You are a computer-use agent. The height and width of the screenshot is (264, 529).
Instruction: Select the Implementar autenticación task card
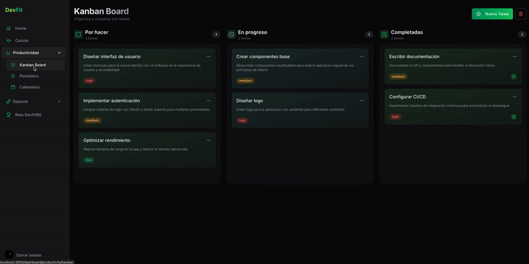(x=147, y=110)
